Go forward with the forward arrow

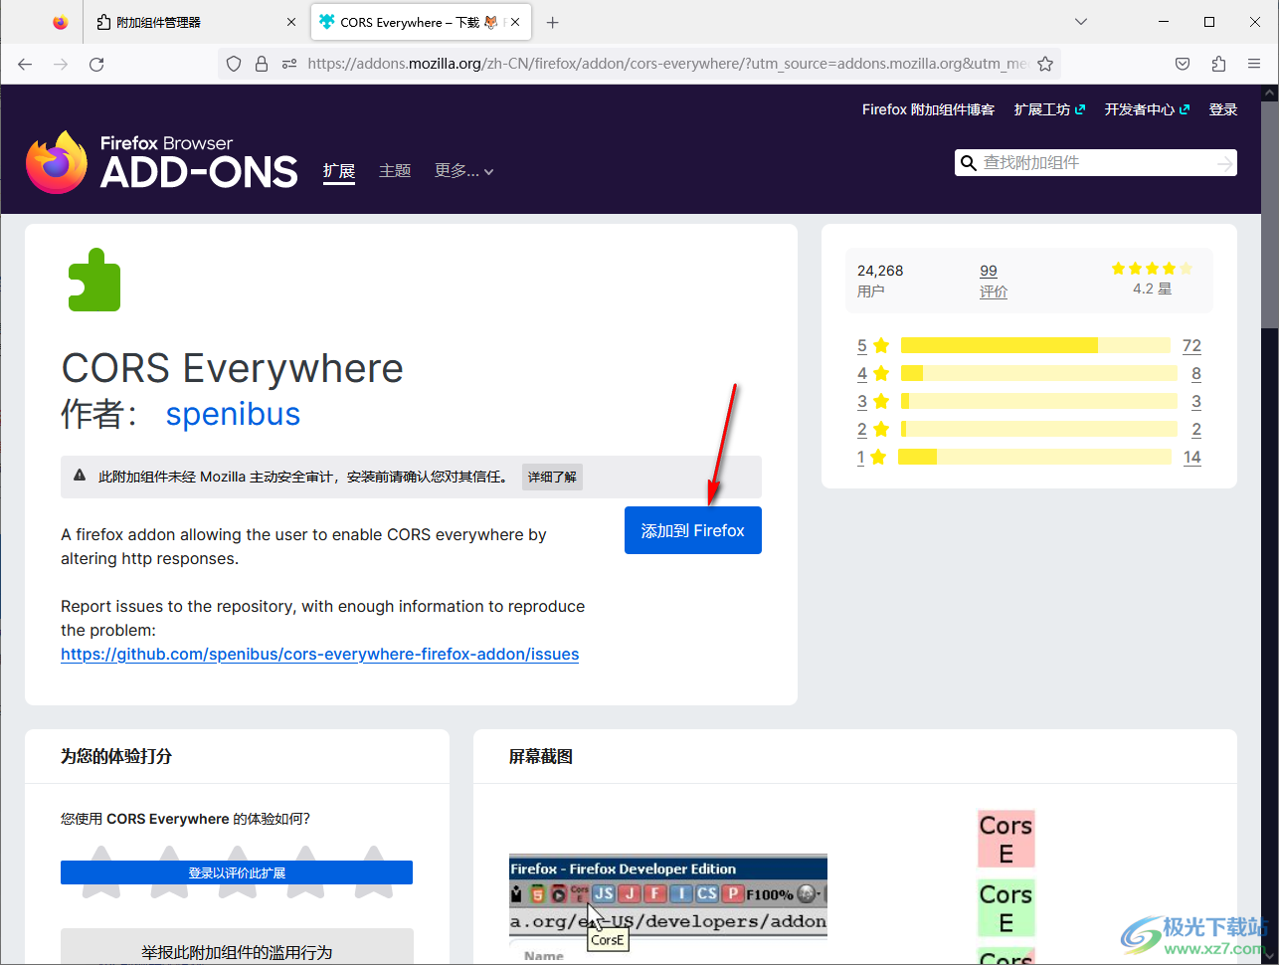coord(61,64)
